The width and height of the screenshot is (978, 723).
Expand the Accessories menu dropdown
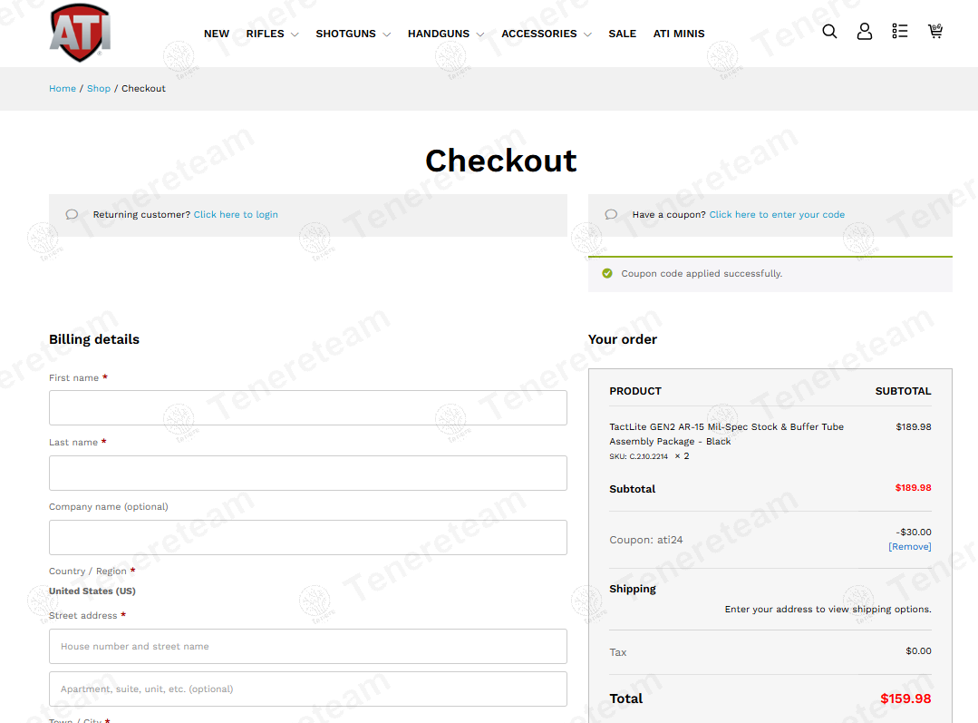pyautogui.click(x=546, y=34)
